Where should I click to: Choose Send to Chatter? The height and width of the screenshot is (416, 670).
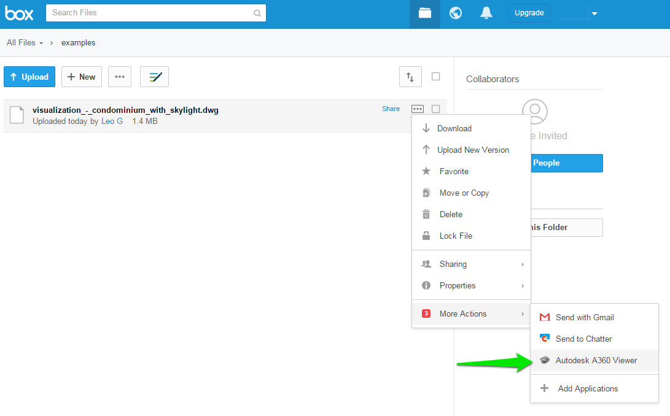pyautogui.click(x=594, y=339)
